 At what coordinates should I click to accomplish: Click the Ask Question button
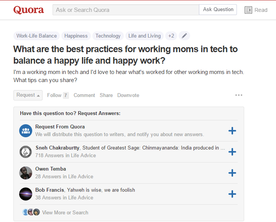point(218,10)
